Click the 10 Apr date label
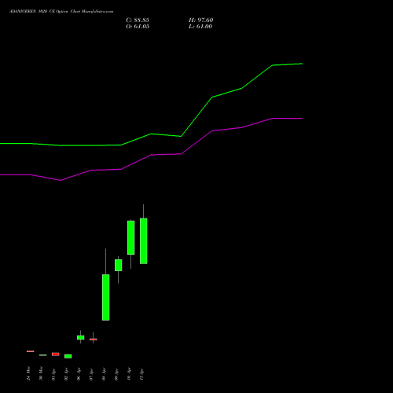Image resolution: width=393 pixels, height=393 pixels. point(129,375)
